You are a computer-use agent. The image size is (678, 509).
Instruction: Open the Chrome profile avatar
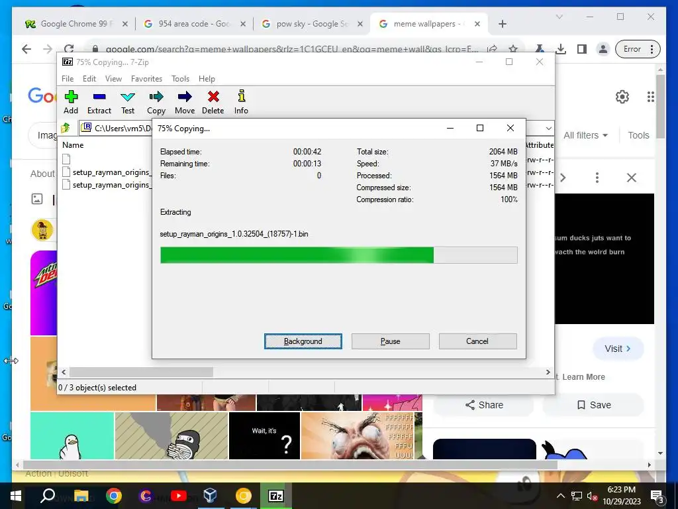(x=603, y=49)
